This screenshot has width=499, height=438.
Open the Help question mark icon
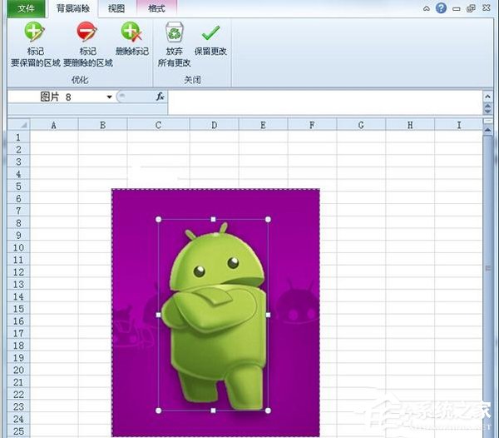[x=441, y=8]
